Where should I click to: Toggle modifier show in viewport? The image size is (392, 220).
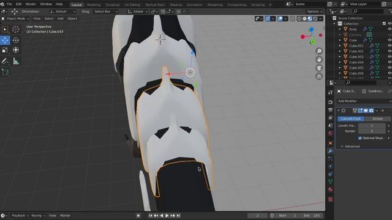(x=366, y=111)
